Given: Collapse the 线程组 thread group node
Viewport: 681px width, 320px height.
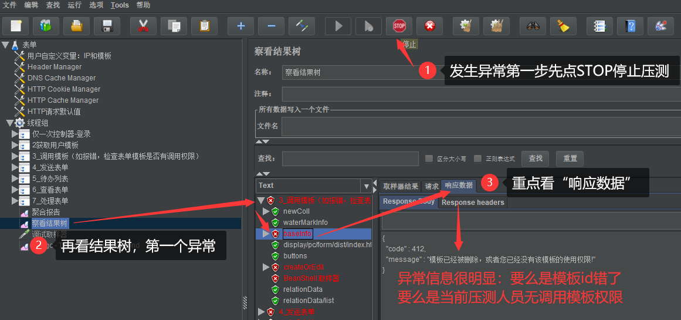Looking at the screenshot, I should pos(9,123).
